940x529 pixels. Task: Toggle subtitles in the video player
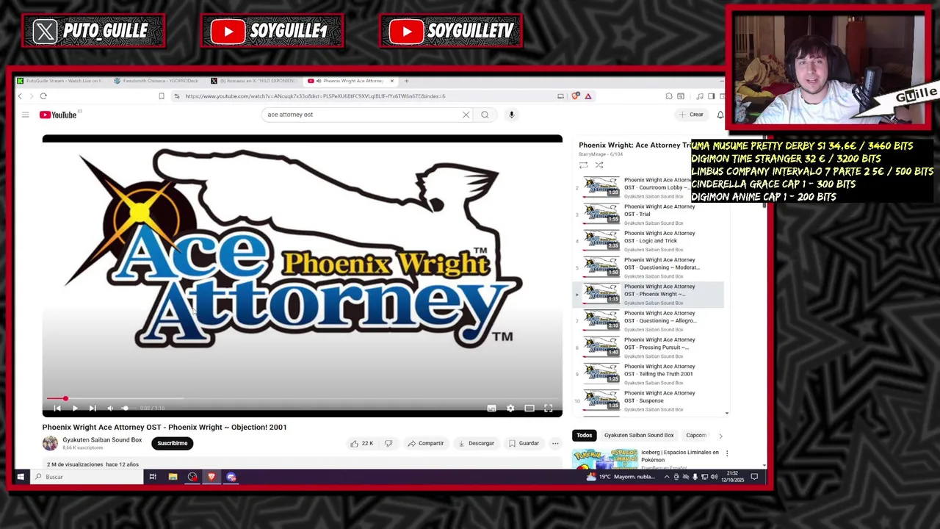[491, 408]
